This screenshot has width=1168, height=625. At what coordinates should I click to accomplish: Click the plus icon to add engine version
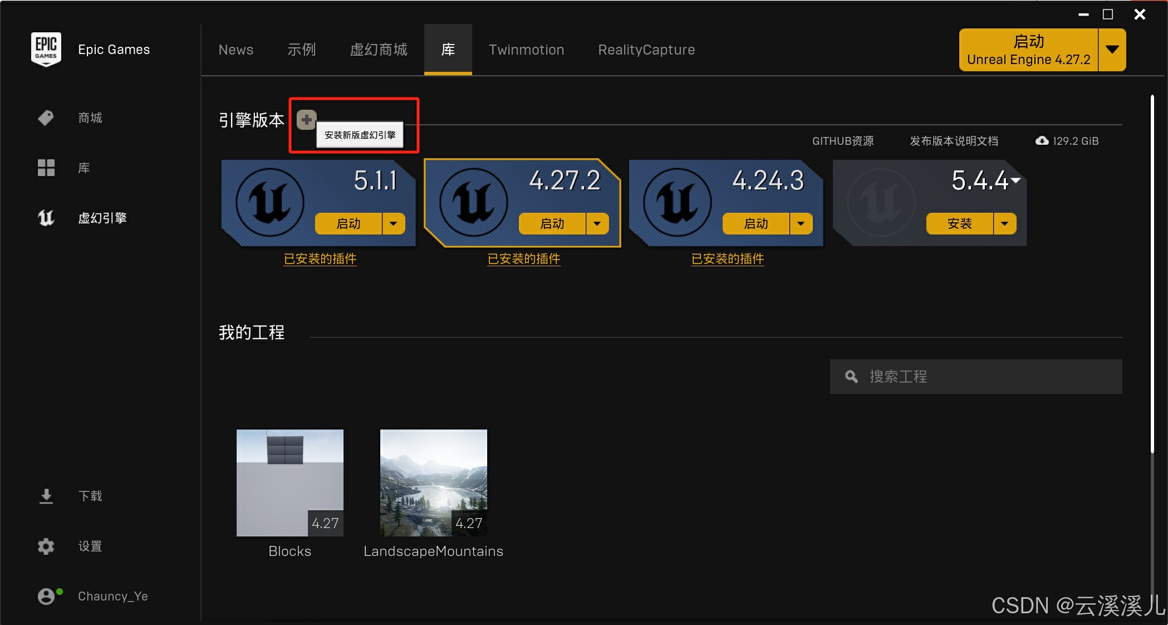[306, 119]
